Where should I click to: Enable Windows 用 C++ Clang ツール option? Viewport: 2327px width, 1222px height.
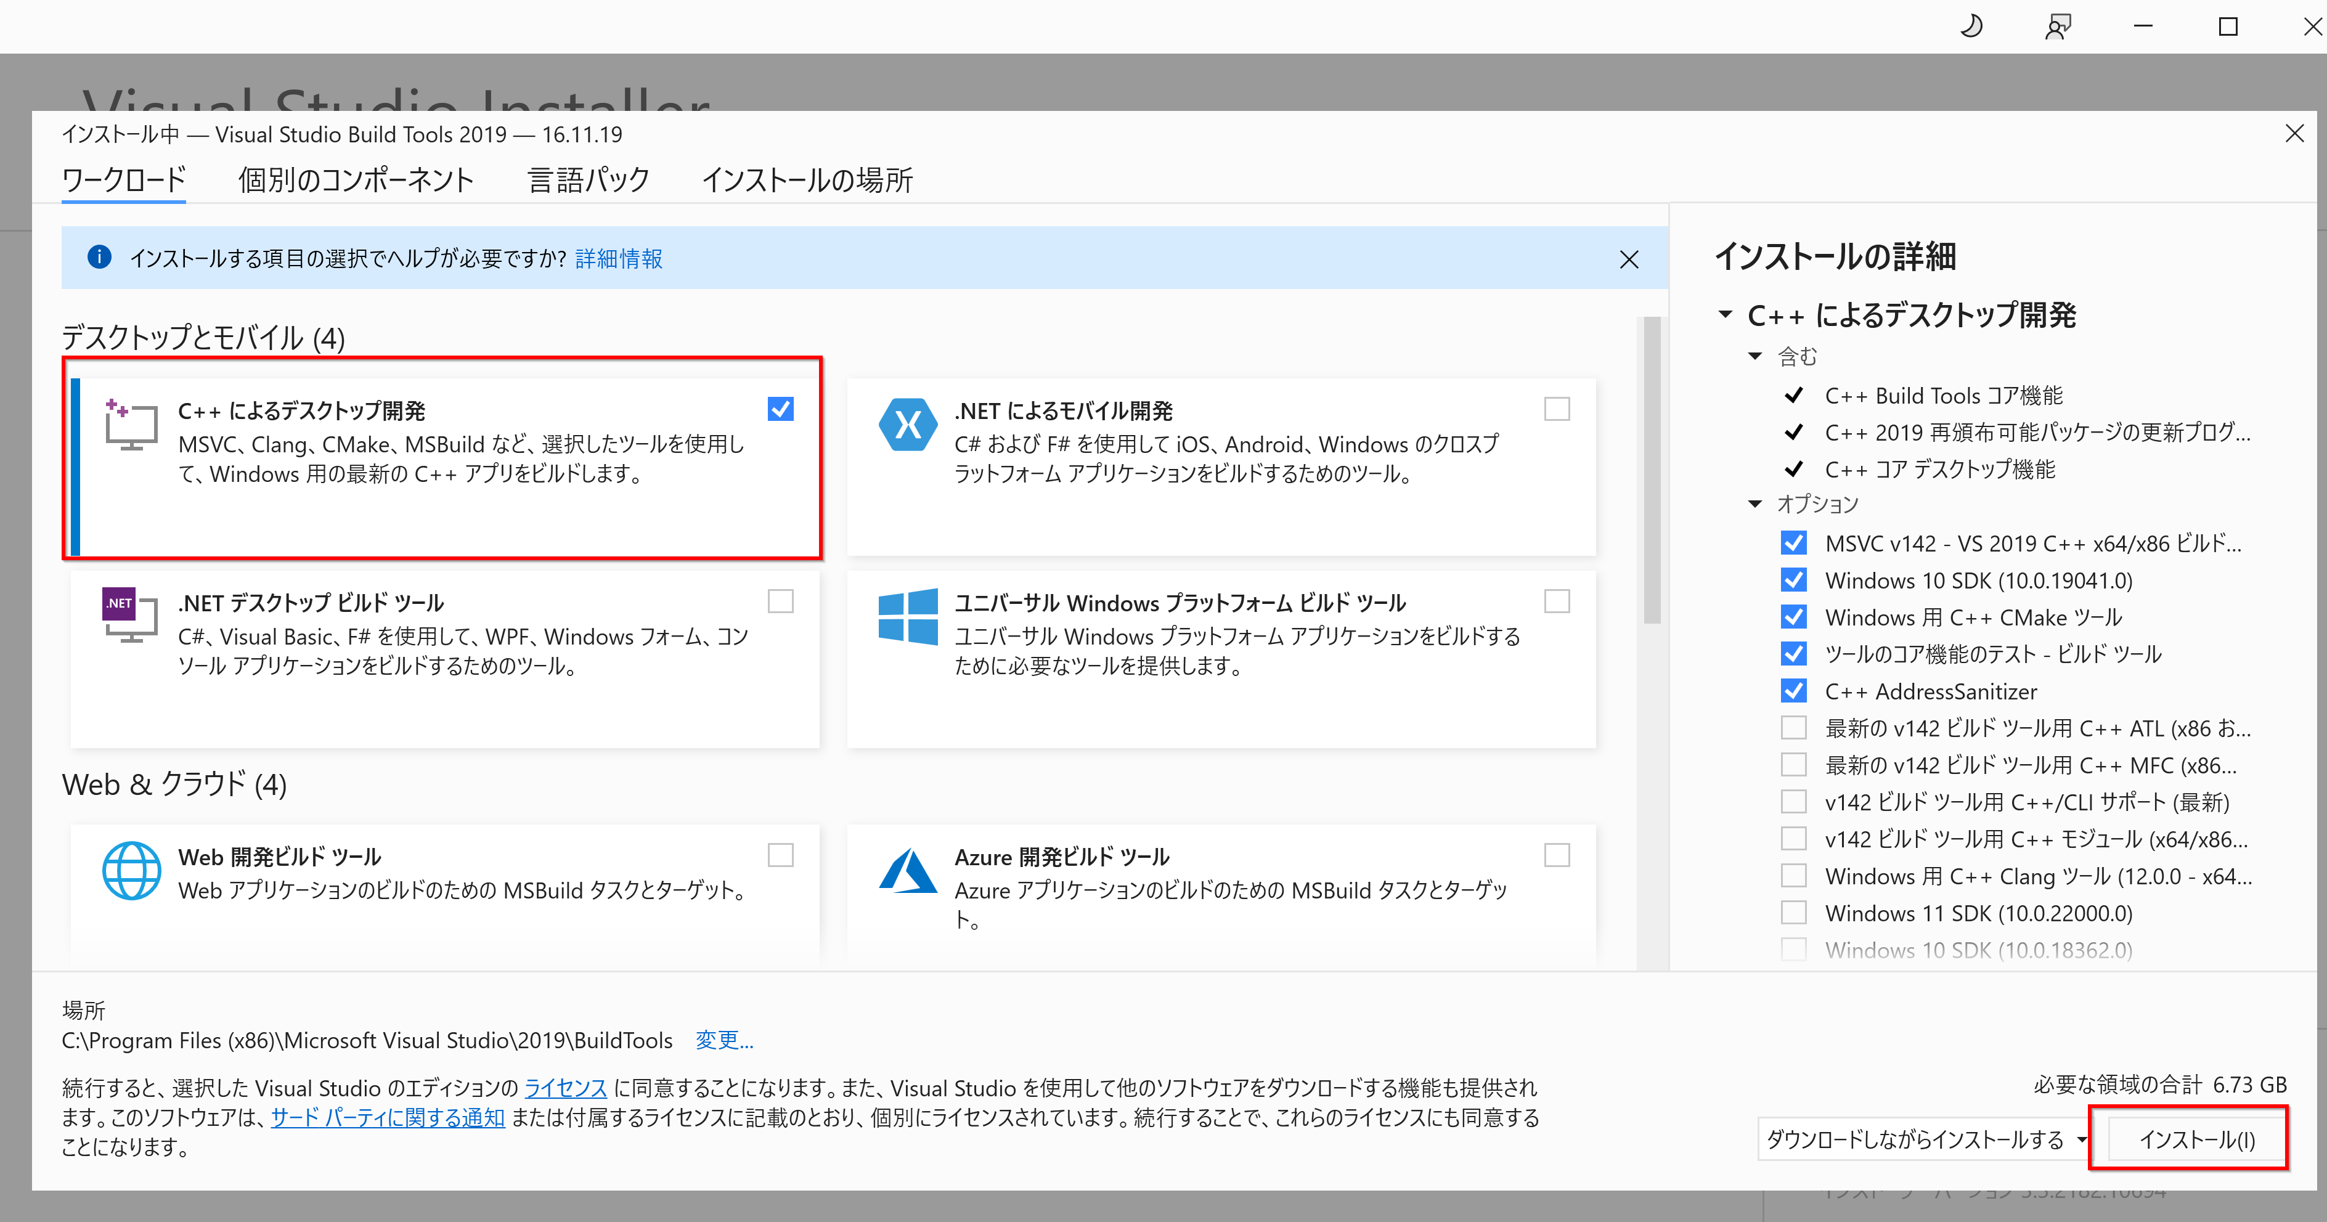pos(1793,876)
